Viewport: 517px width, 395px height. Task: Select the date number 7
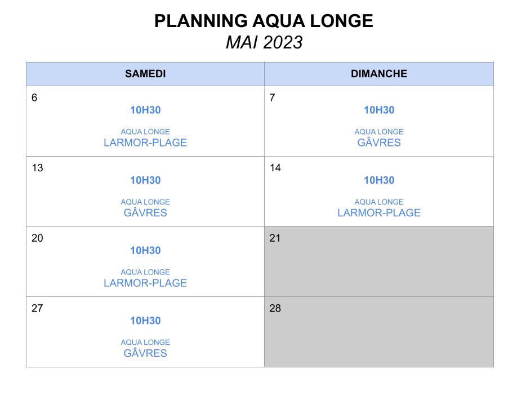pyautogui.click(x=273, y=97)
